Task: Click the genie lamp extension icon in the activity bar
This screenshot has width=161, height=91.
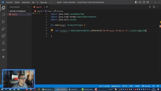Action: (x=3, y=57)
